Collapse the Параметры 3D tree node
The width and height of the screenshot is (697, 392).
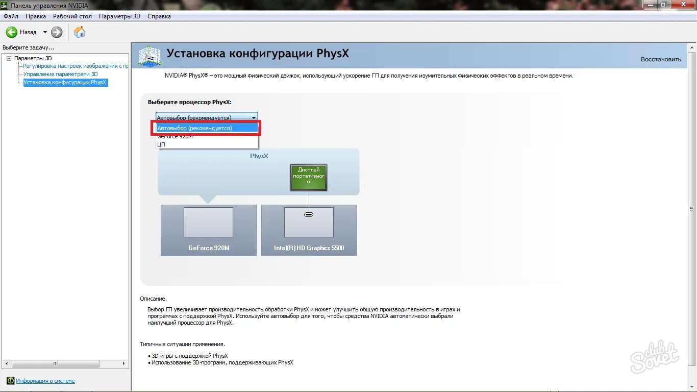tap(9, 58)
